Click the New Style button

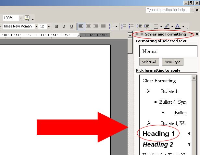172,62
